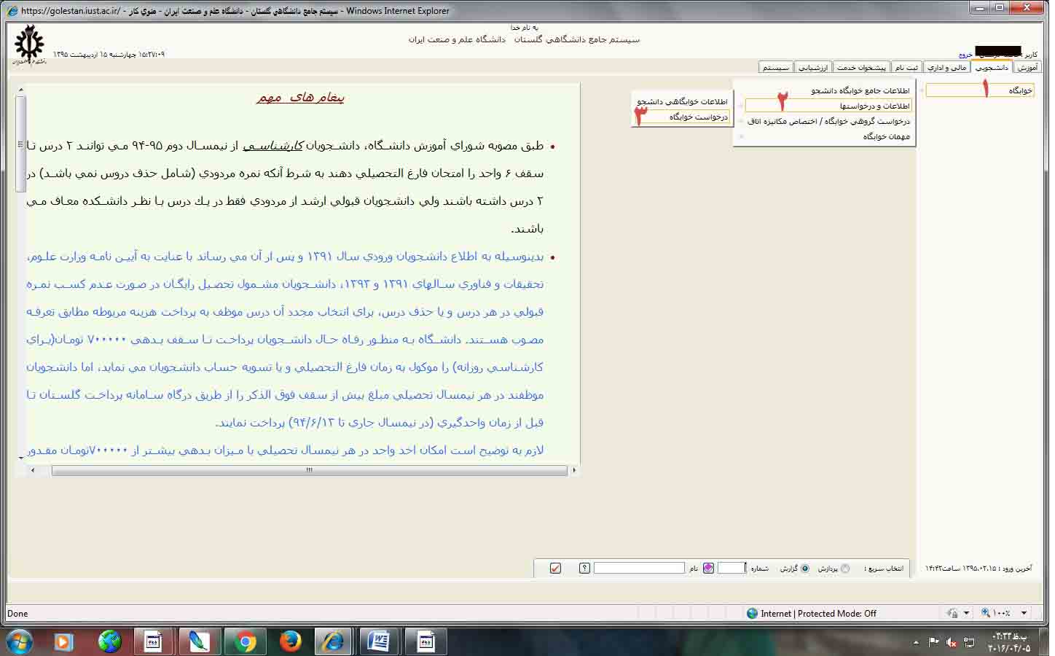Viewport: 1055px width, 656px height.
Task: Open Microsoft Word from taskbar
Action: (380, 641)
